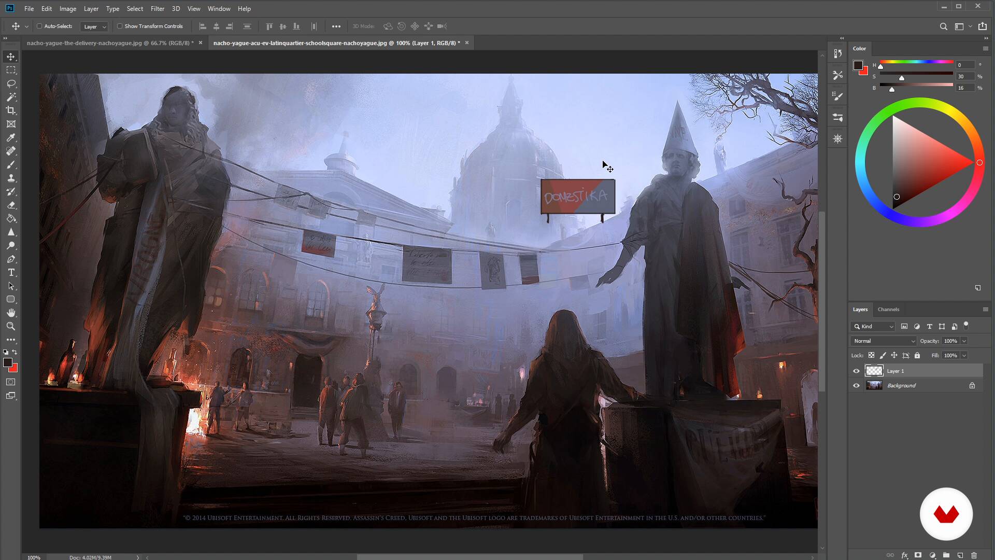
Task: Click the foreground color swatch in toolbar
Action: 8,362
